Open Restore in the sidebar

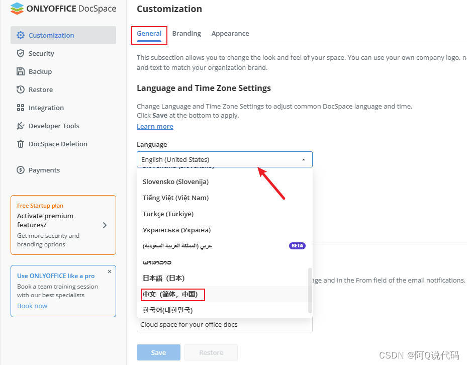coord(63,89)
